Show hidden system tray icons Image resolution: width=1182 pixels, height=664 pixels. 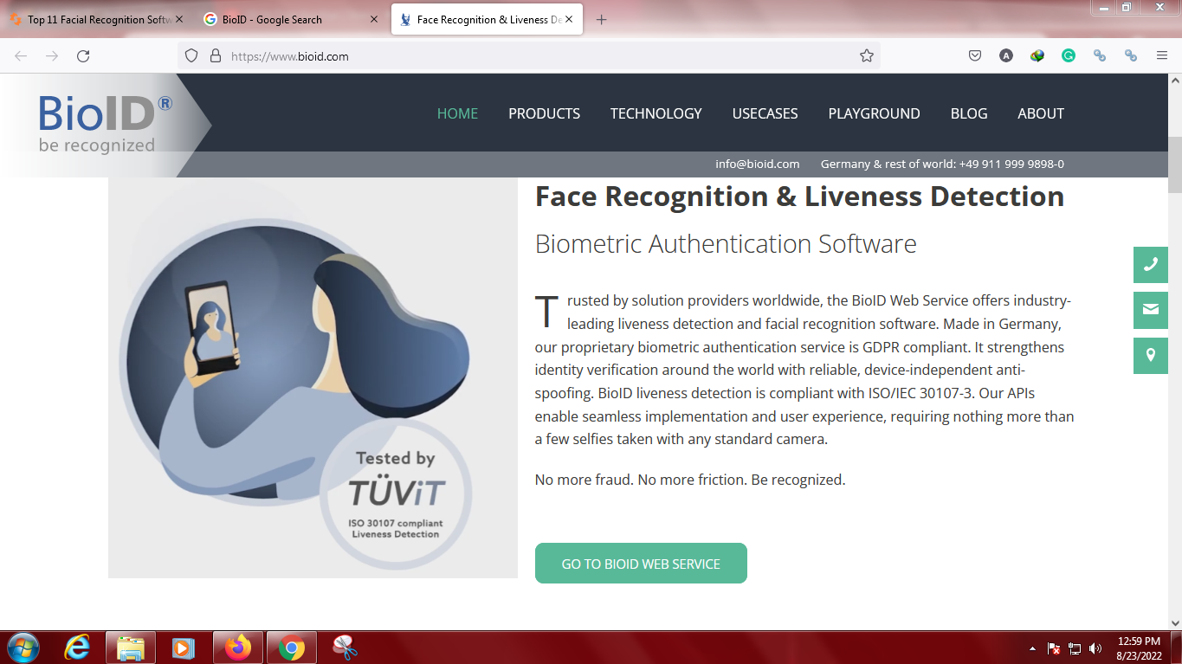pos(1032,648)
